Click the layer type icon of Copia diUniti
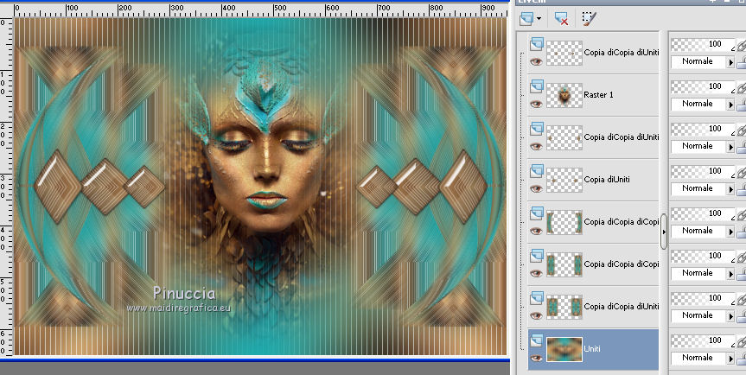Image resolution: width=746 pixels, height=375 pixels. tap(537, 170)
